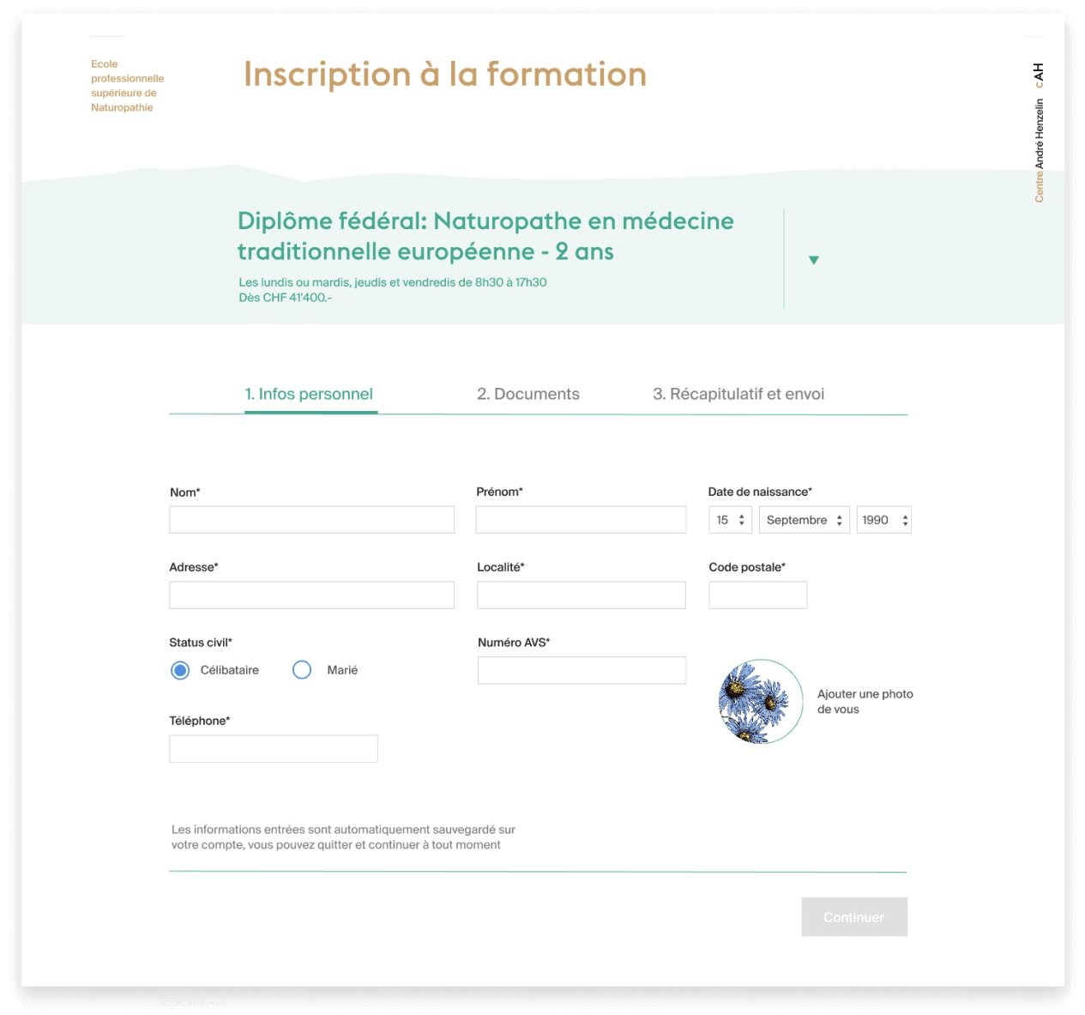Go to the 2. Documents tab
Image resolution: width=1085 pixels, height=1015 pixels.
coord(528,394)
